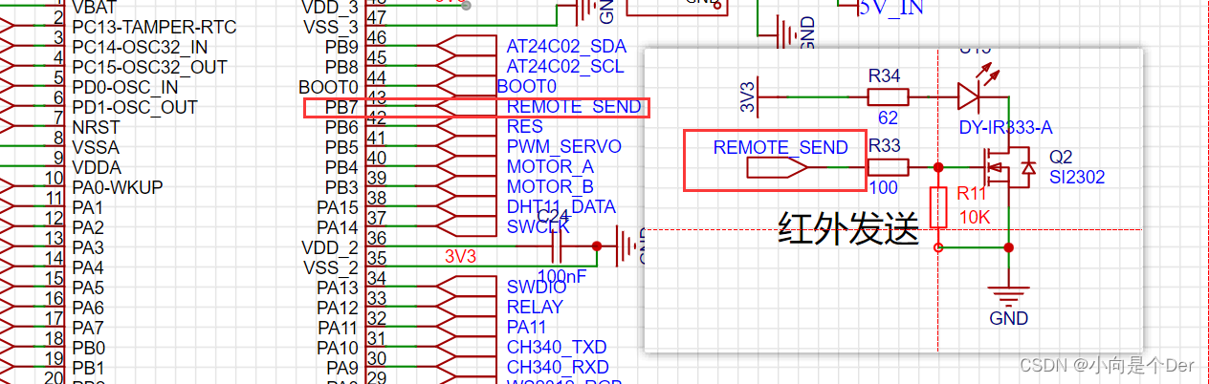Click the VDD_2 pin name
Screen dimensions: 1209x384
[331, 247]
